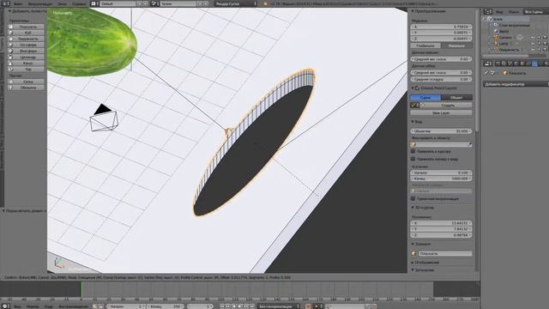Open the highlighted Modifiers properties tab
The image size is (549, 309).
tap(534, 64)
